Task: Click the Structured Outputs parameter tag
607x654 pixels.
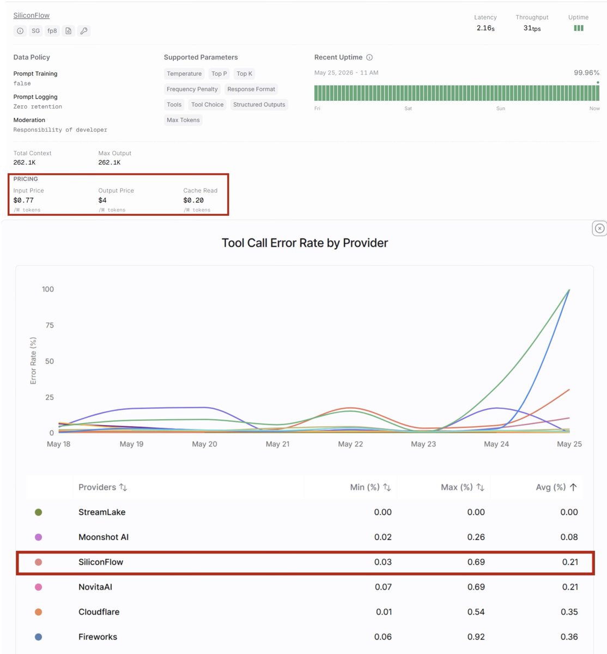Action: point(259,105)
